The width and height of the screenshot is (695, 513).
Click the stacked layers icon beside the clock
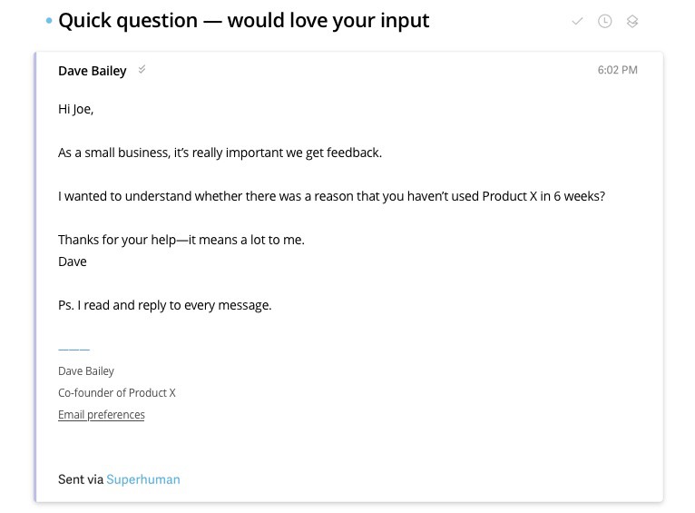coord(632,21)
